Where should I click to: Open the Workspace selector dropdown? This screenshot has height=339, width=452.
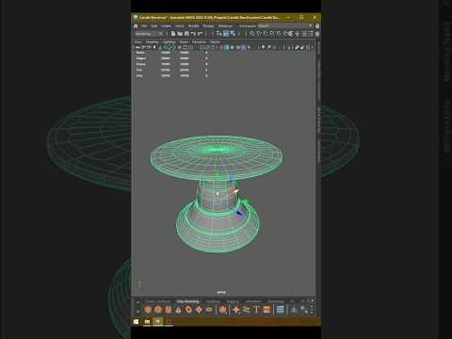click(x=285, y=25)
